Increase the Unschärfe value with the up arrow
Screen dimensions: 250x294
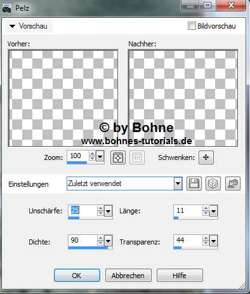(x=100, y=208)
